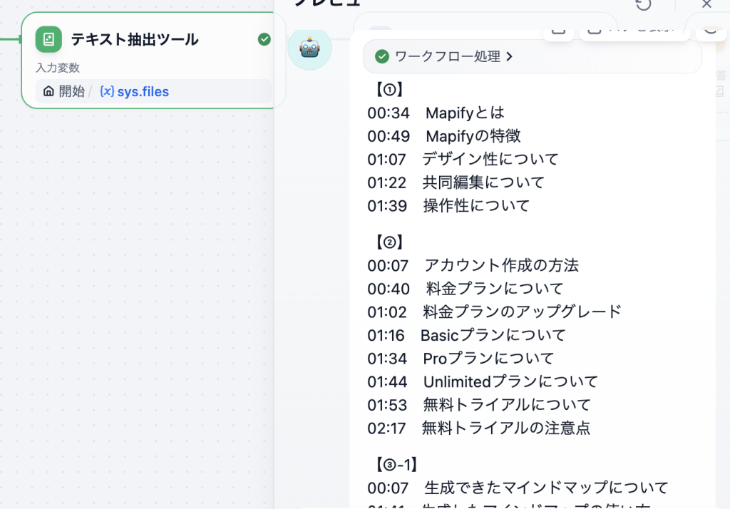This screenshot has height=509, width=730.
Task: Click the line 00:40 料金プランについて
Action: 465,289
